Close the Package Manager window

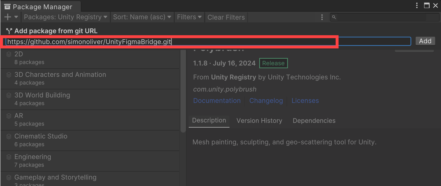click(435, 6)
